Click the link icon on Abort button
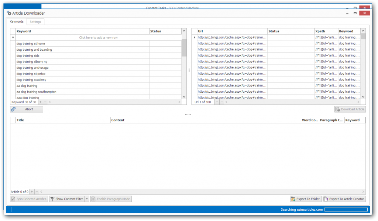The width and height of the screenshot is (378, 221). tap(13, 109)
